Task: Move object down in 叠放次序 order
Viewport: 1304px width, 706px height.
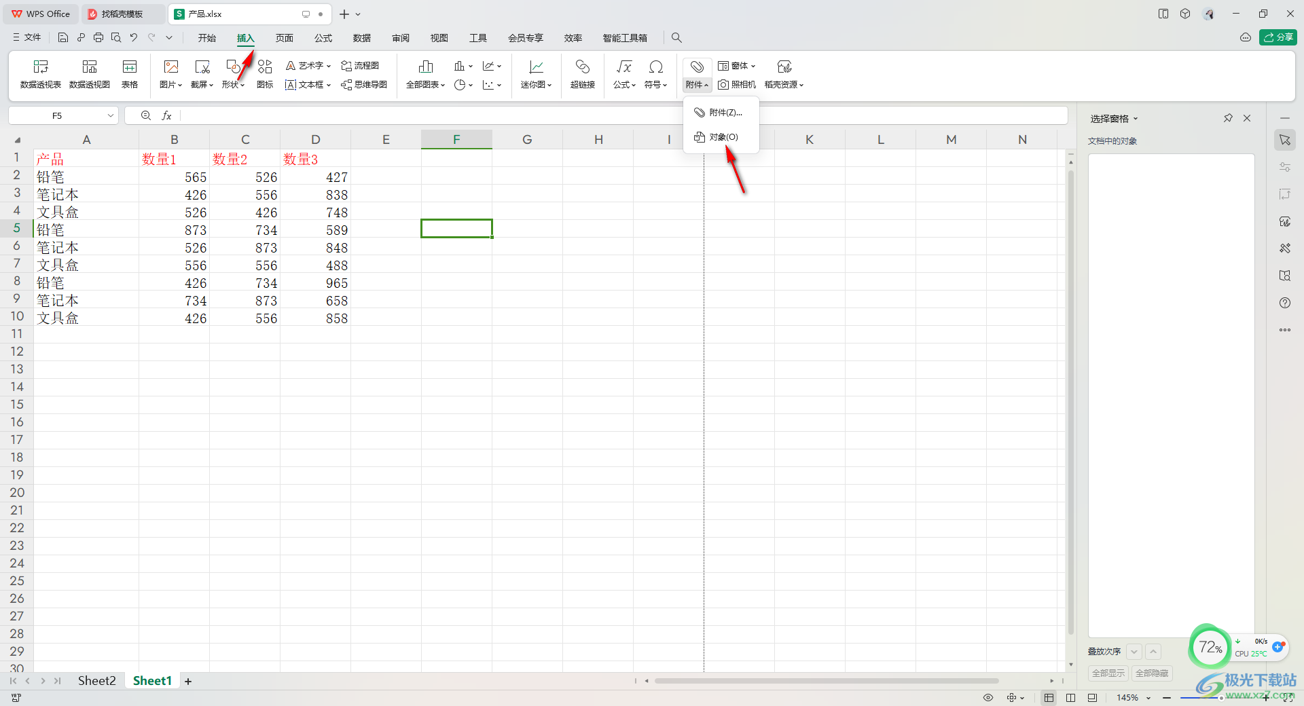Action: [x=1134, y=652]
